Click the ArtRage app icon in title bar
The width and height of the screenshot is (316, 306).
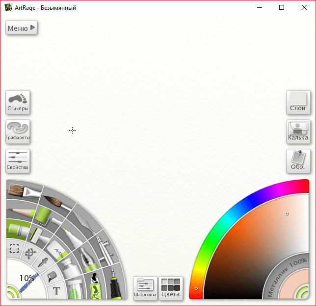pos(8,8)
